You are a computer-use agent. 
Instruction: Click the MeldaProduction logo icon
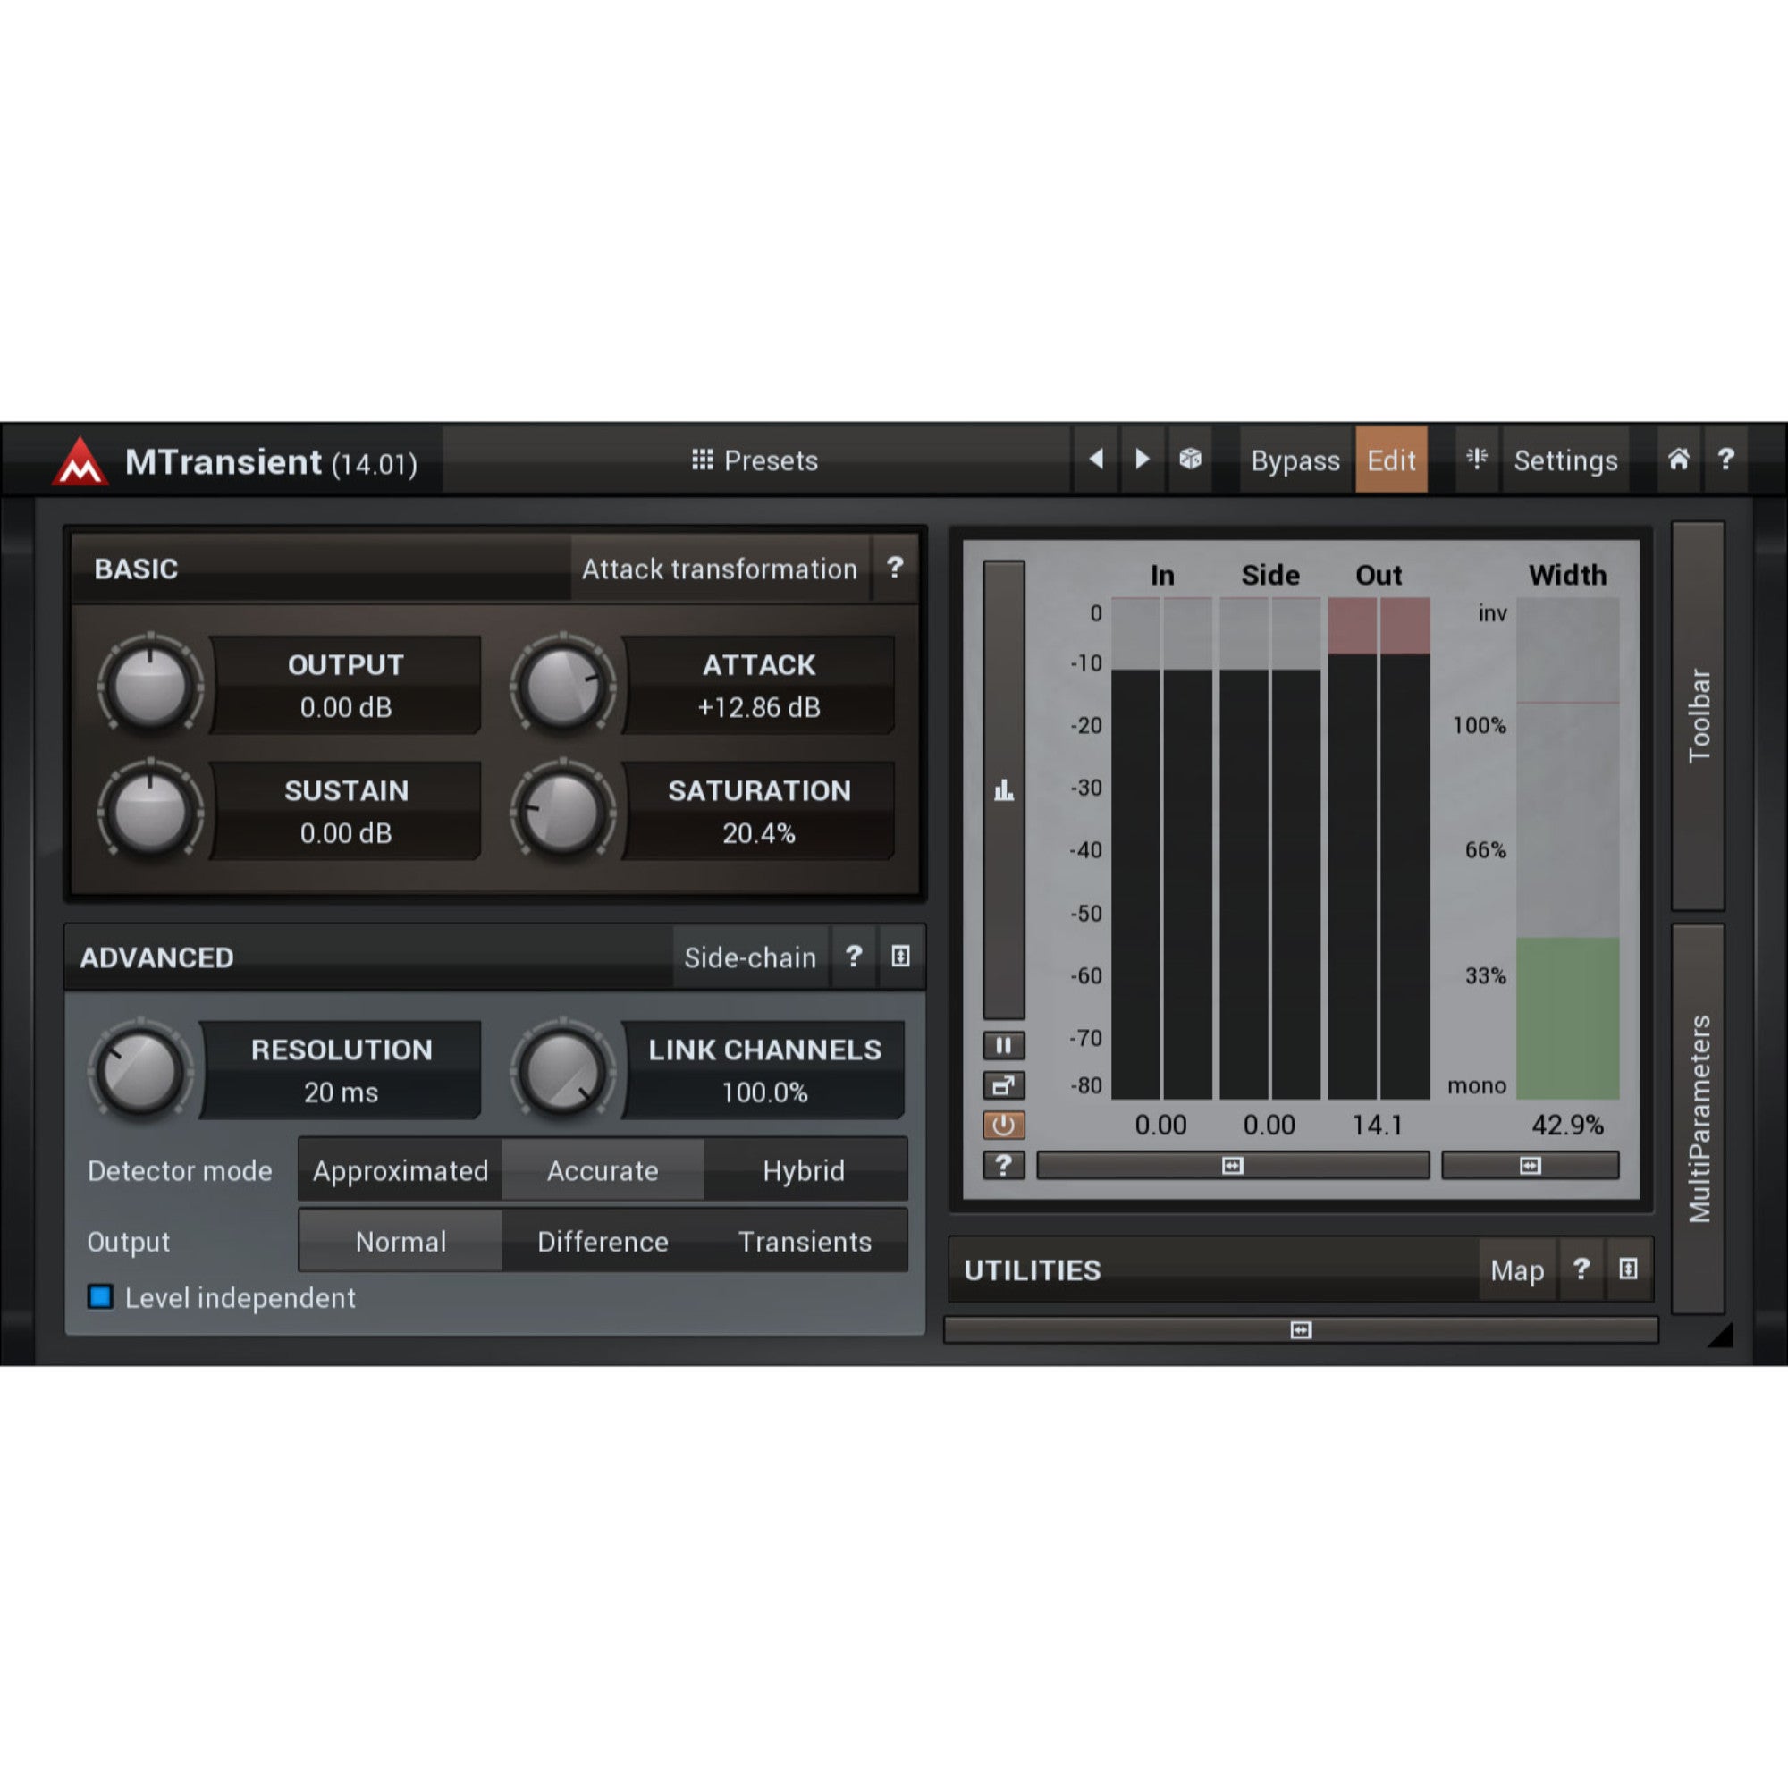pos(80,461)
